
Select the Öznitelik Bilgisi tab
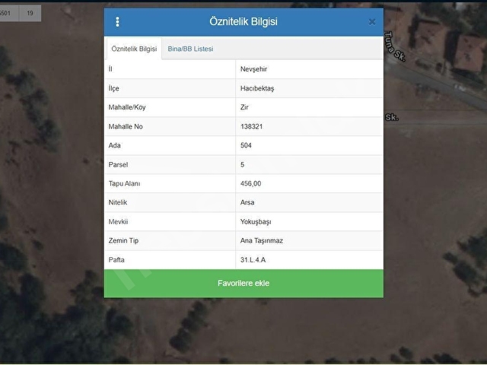tap(134, 49)
